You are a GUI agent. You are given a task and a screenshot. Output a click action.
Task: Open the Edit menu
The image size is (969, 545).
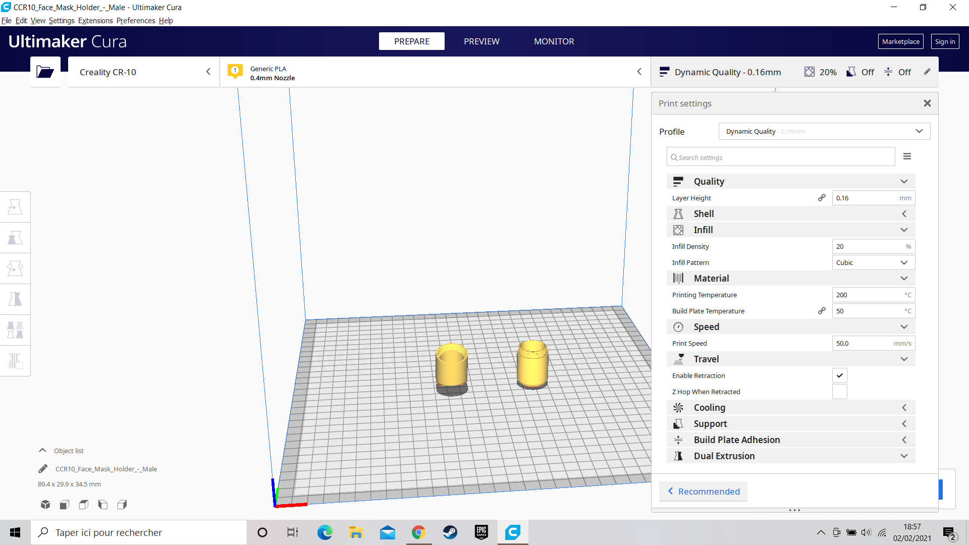[21, 21]
